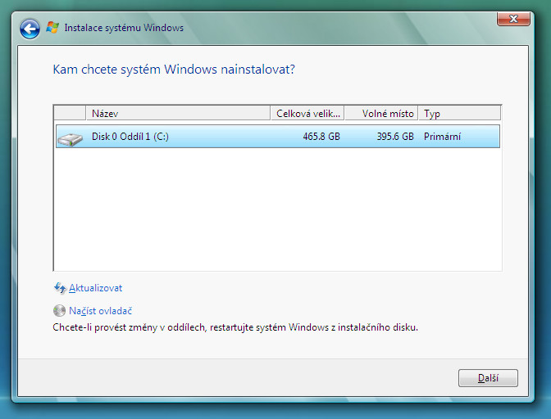Open the Aktualizovat link

96,288
